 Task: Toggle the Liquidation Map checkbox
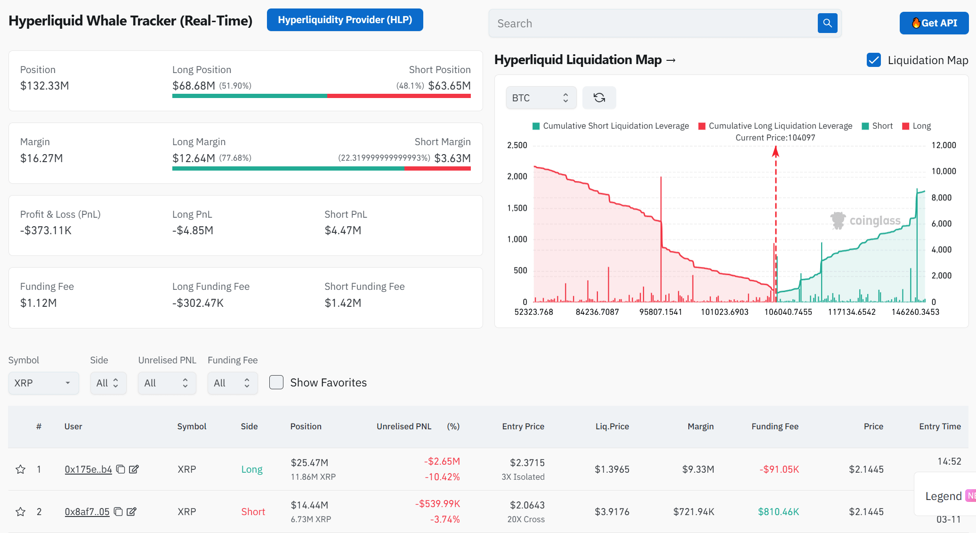pos(874,60)
